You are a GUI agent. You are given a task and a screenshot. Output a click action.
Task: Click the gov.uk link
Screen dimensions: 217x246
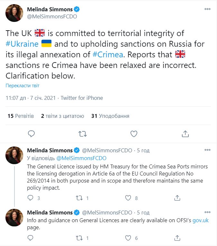click(x=201, y=221)
